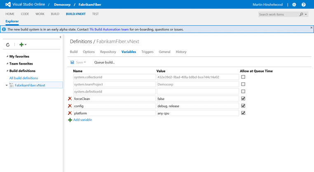Click the blue info icon in banner
Viewport: 314px width, 172px height.
click(x=4, y=29)
